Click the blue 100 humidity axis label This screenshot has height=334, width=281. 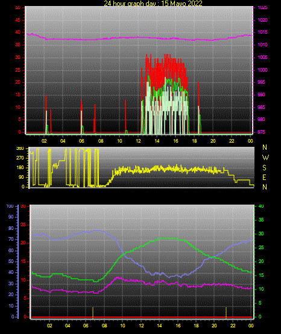pos(10,206)
